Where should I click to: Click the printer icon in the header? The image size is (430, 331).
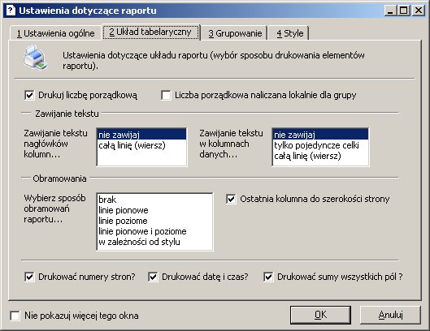click(36, 57)
